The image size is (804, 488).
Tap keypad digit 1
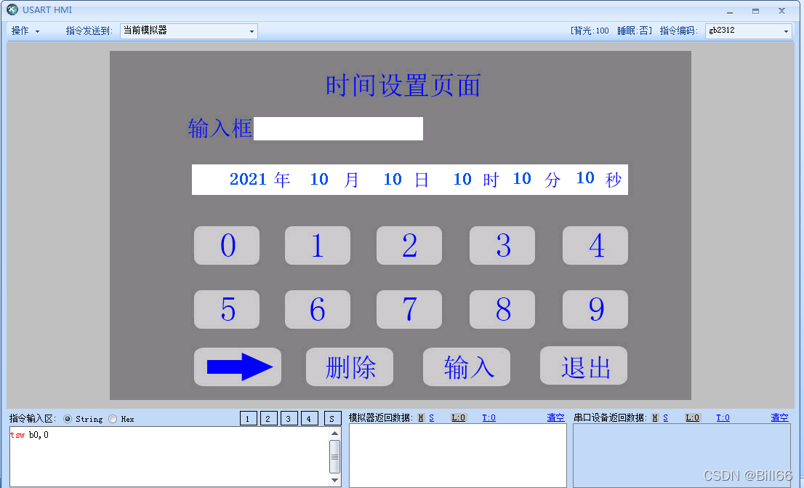click(318, 245)
